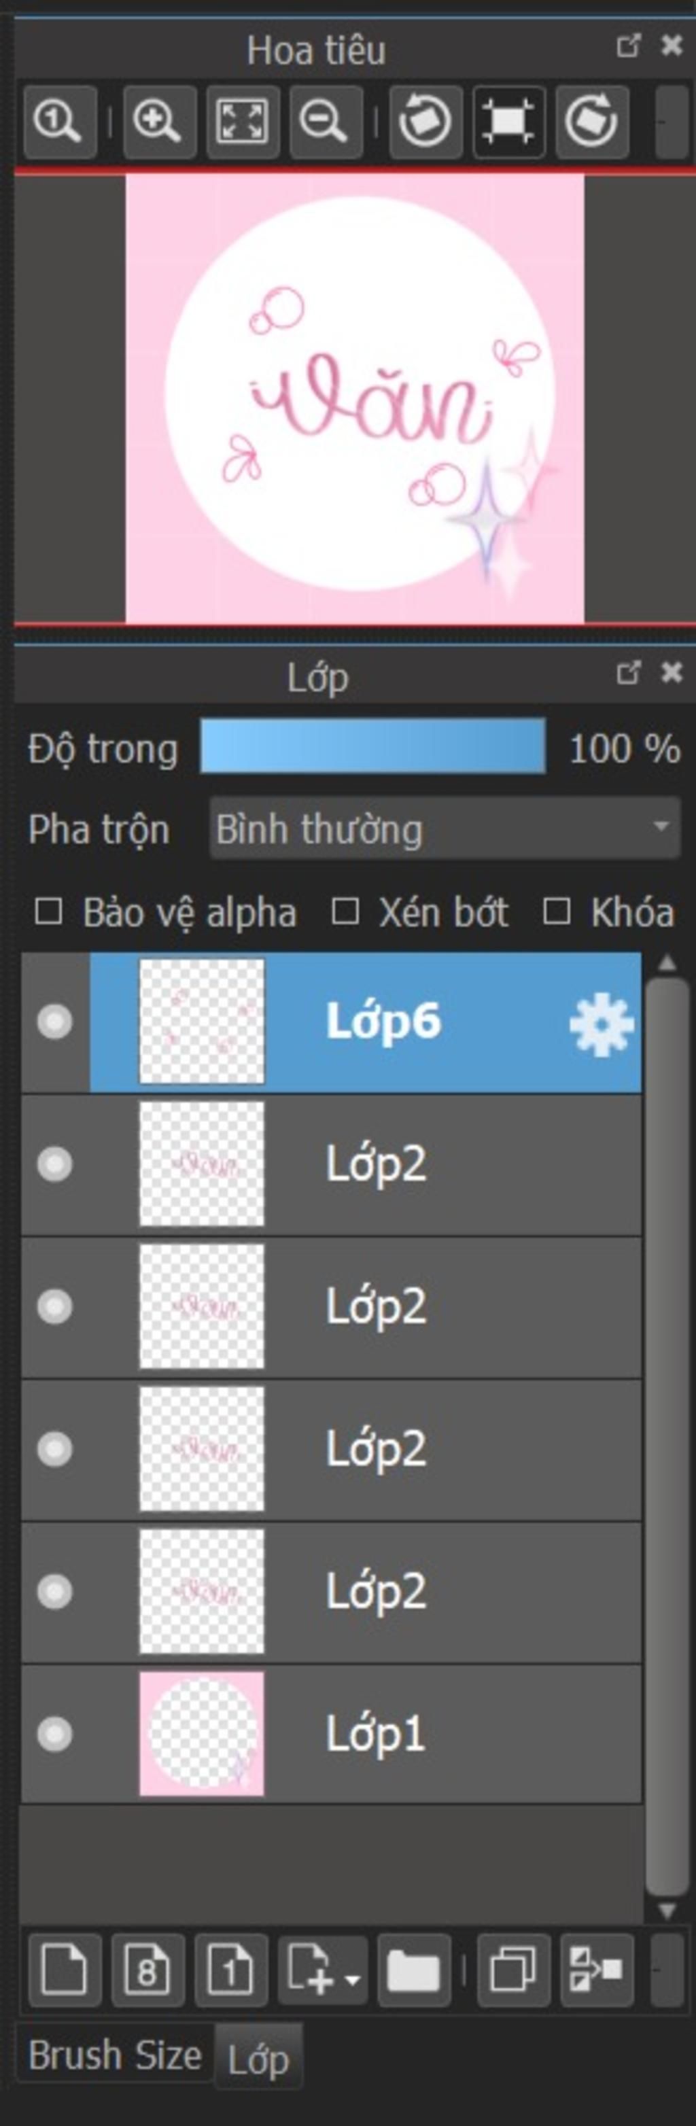The image size is (696, 2126).
Task: Reset canvas rotation icon
Action: tap(508, 121)
